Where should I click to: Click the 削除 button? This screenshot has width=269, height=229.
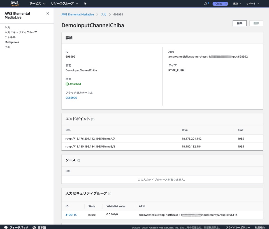tap(256, 23)
